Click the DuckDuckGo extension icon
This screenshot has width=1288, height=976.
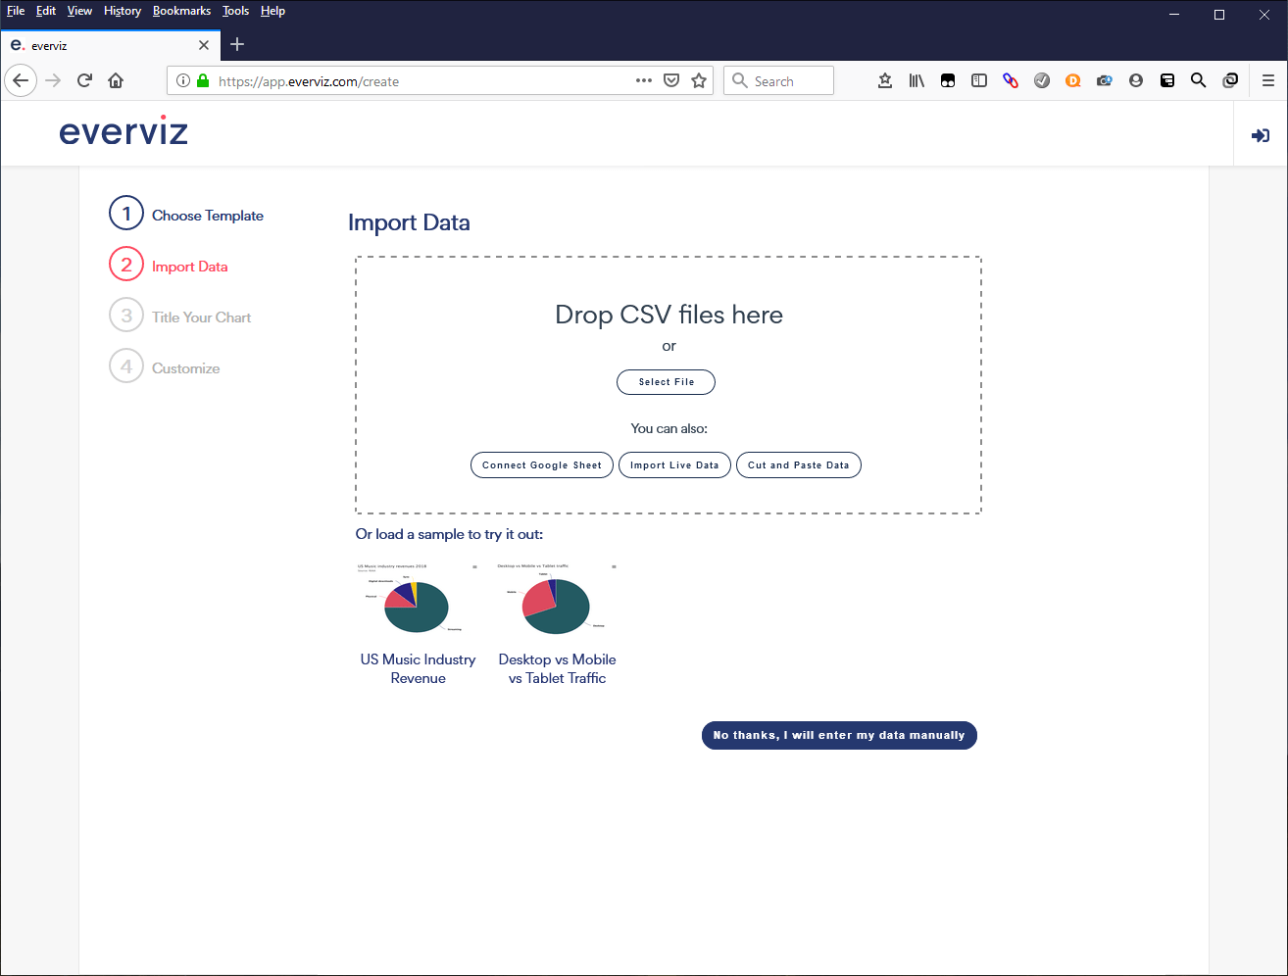pyautogui.click(x=1073, y=79)
